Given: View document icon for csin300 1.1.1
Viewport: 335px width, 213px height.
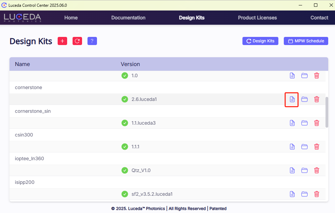Looking at the screenshot, I should point(292,147).
